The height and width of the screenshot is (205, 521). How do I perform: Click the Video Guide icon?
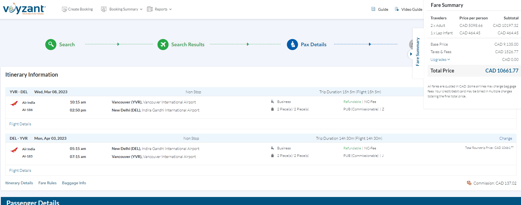point(397,9)
